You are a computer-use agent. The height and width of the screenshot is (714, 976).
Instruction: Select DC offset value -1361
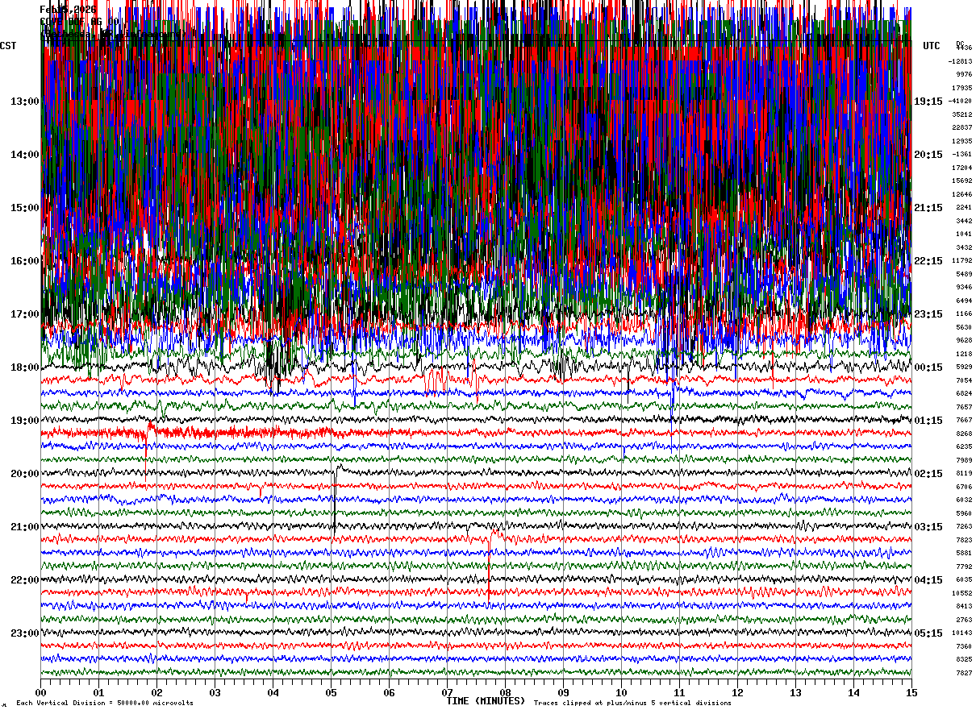pyautogui.click(x=962, y=154)
